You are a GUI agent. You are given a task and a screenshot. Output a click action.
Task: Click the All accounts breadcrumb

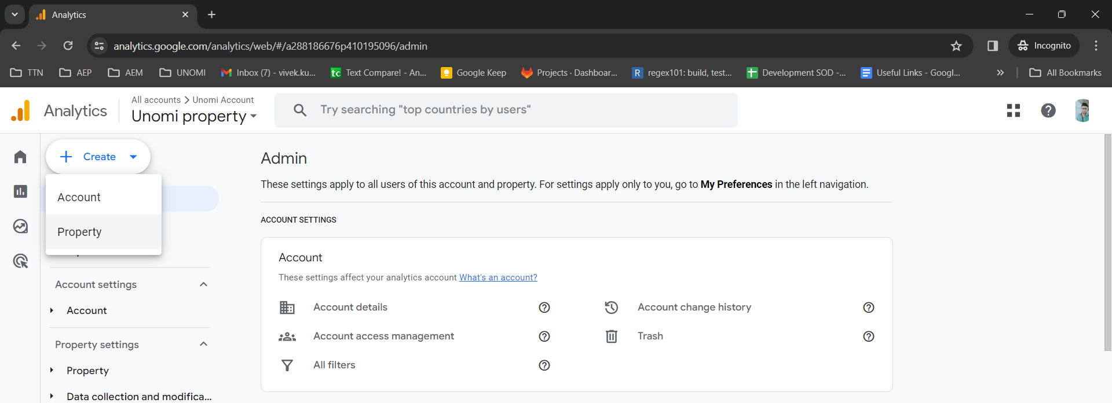[x=156, y=100]
